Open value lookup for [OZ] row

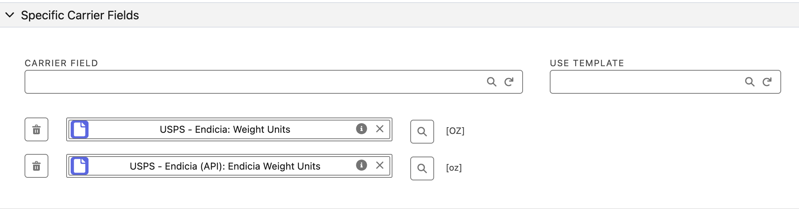422,132
